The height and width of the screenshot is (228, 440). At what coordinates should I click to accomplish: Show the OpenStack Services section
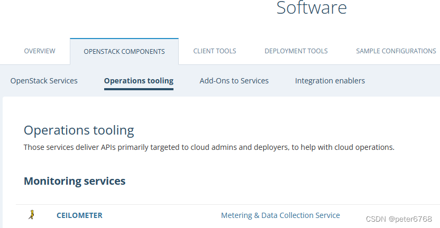(x=44, y=81)
